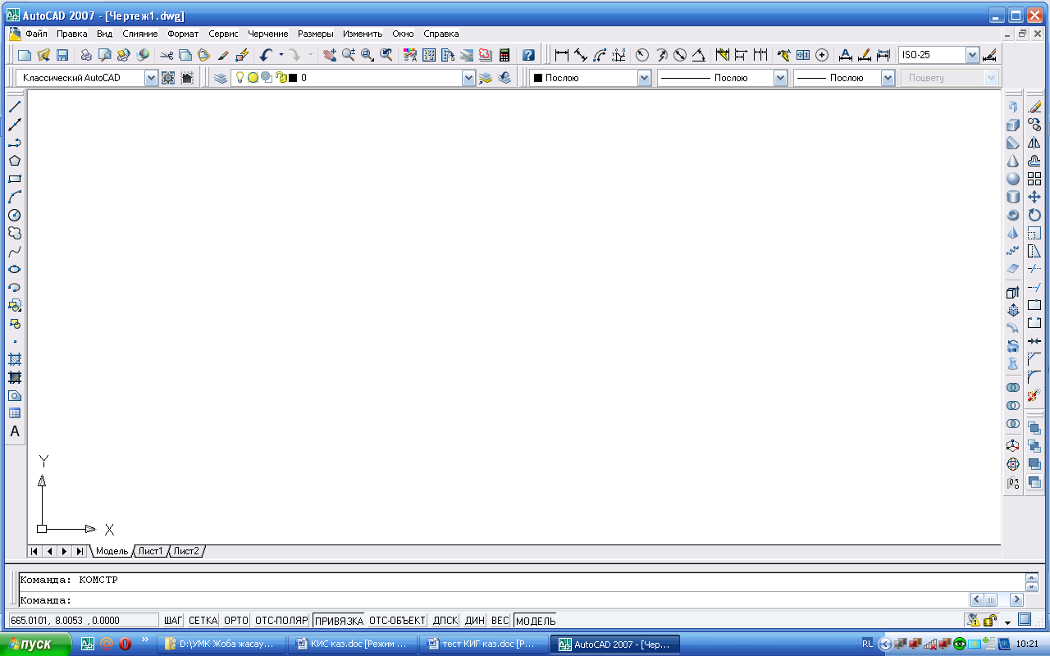
Task: Select the Line drawing tool
Action: pyautogui.click(x=15, y=107)
